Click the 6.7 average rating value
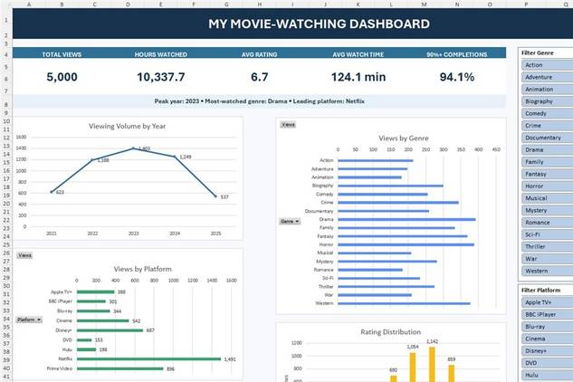The image size is (573, 382). [x=260, y=77]
